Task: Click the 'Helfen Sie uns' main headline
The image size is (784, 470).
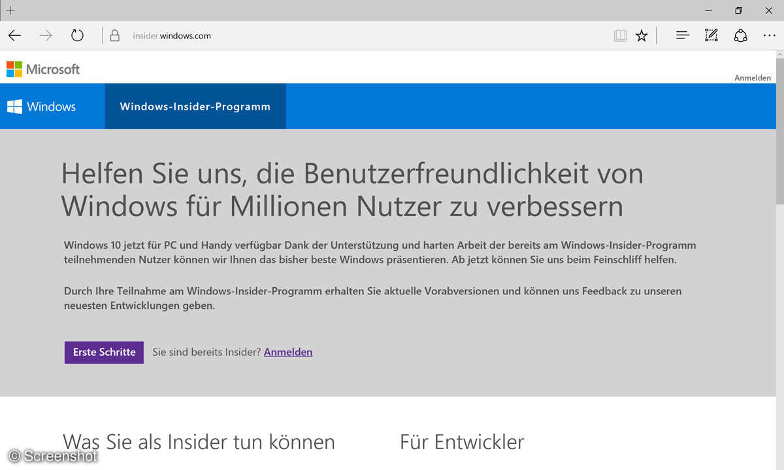Action: click(352, 190)
